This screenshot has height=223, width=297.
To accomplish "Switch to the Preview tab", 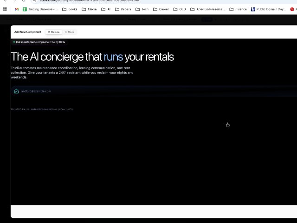I will coord(54,32).
